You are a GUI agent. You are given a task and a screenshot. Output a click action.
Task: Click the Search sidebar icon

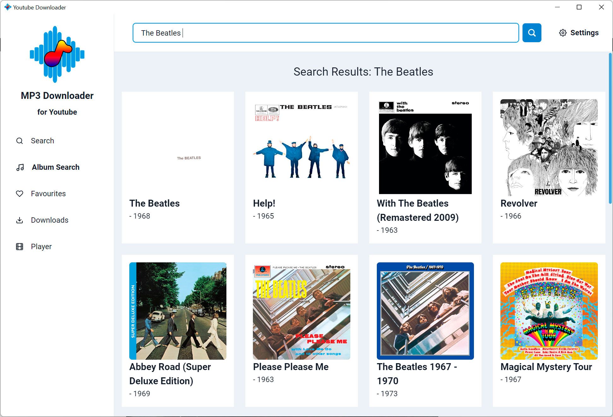point(20,140)
